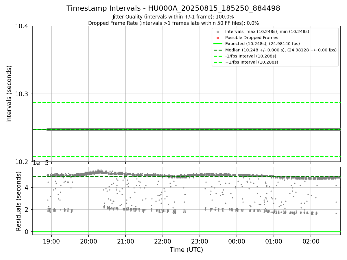Click residual tick label 0

[27, 232]
